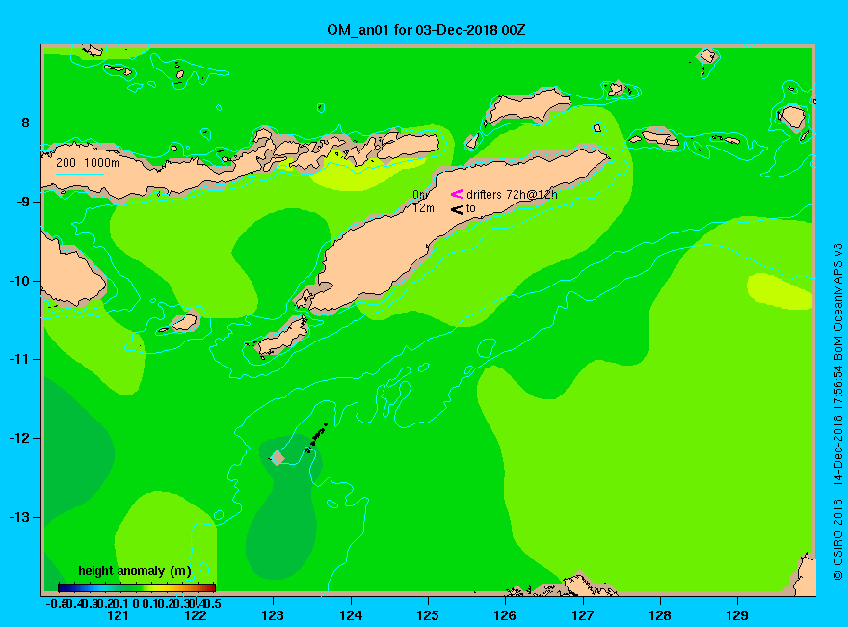Viewport: 848px width, 627px height.
Task: Click latitude axis label "-8"
Action: click(23, 123)
